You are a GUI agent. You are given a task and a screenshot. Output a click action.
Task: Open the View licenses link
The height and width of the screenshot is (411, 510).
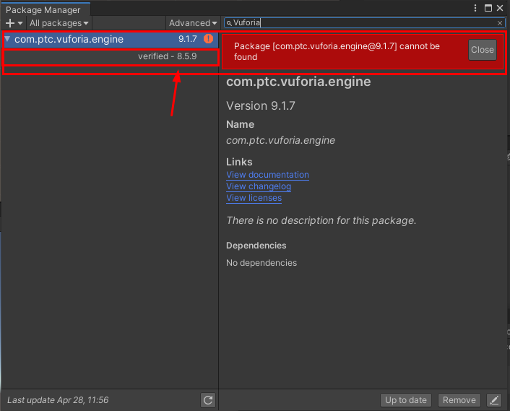254,198
